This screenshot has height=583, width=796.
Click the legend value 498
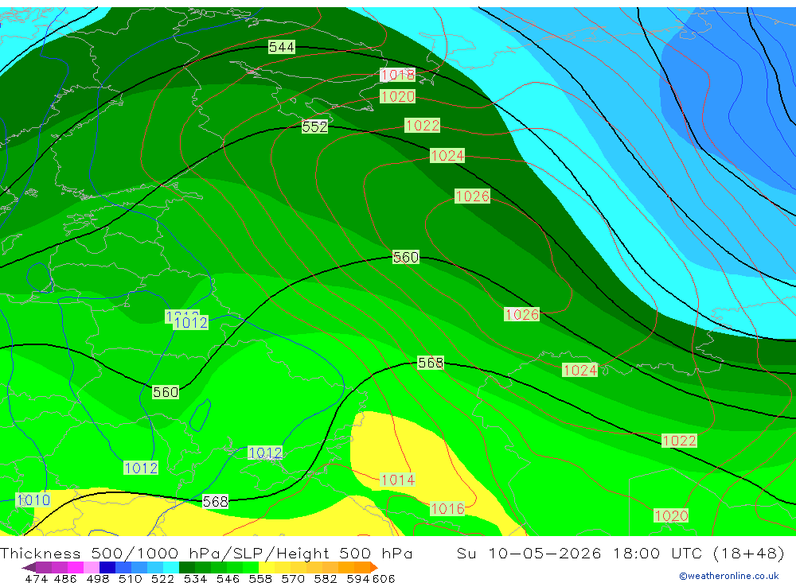[x=97, y=578]
